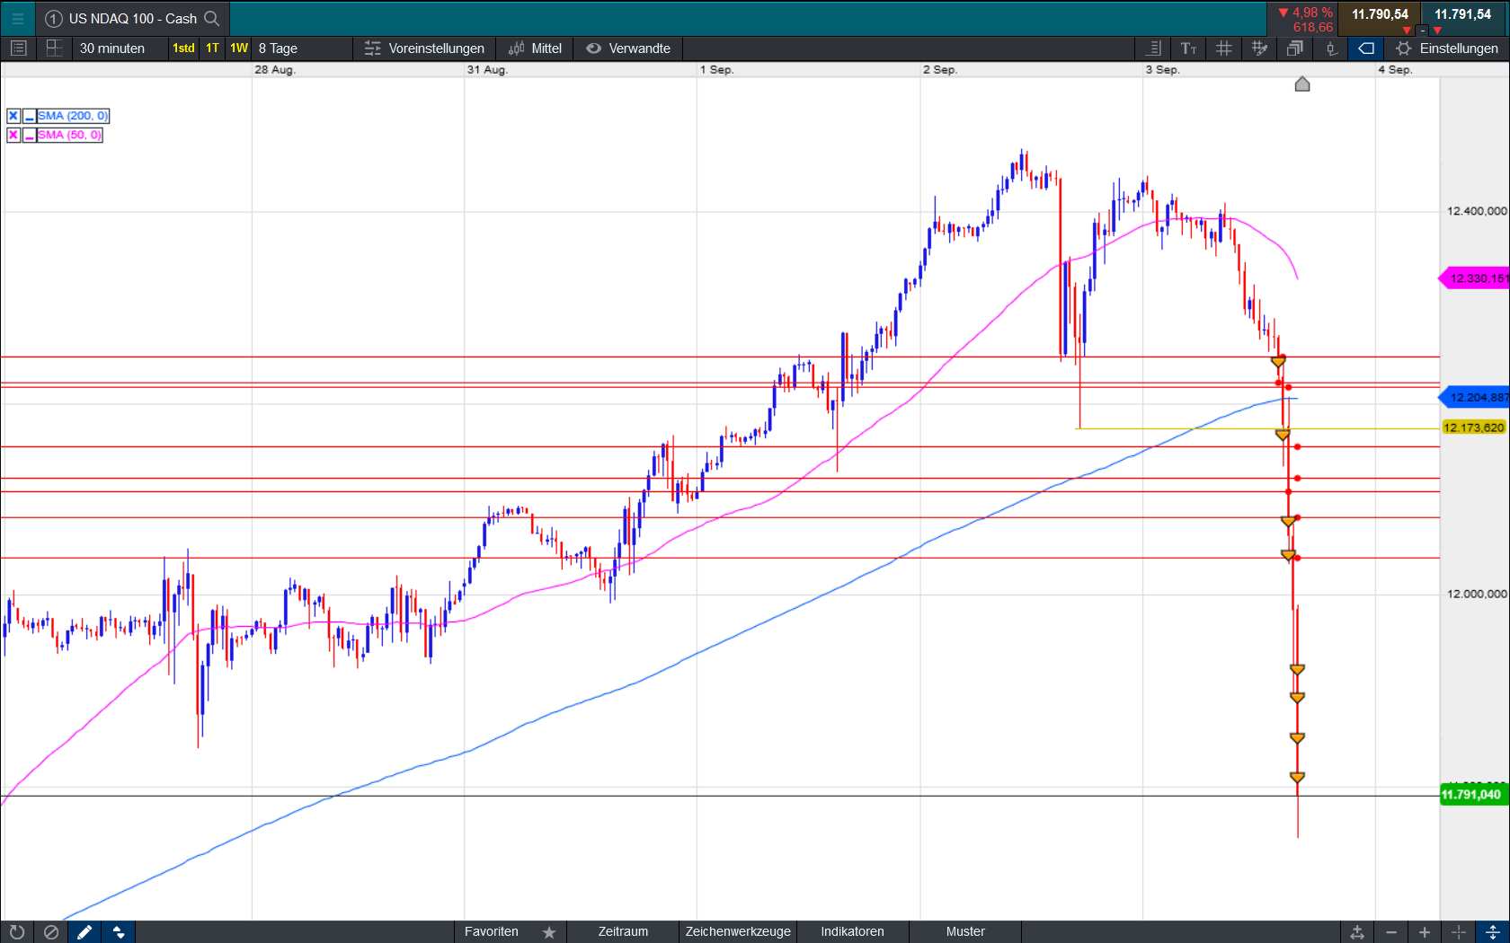Open the Zeichenwerkzeuge drawing tools tab
The height and width of the screenshot is (943, 1510).
click(738, 932)
